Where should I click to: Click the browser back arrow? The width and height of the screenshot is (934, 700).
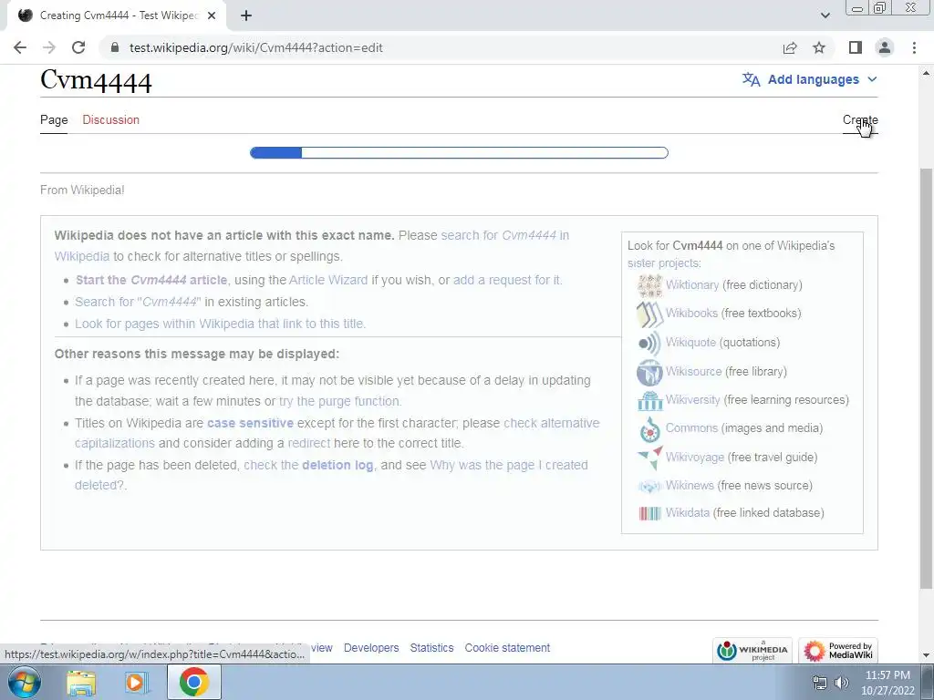click(x=20, y=47)
